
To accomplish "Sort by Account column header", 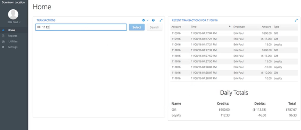I will (x=176, y=27).
